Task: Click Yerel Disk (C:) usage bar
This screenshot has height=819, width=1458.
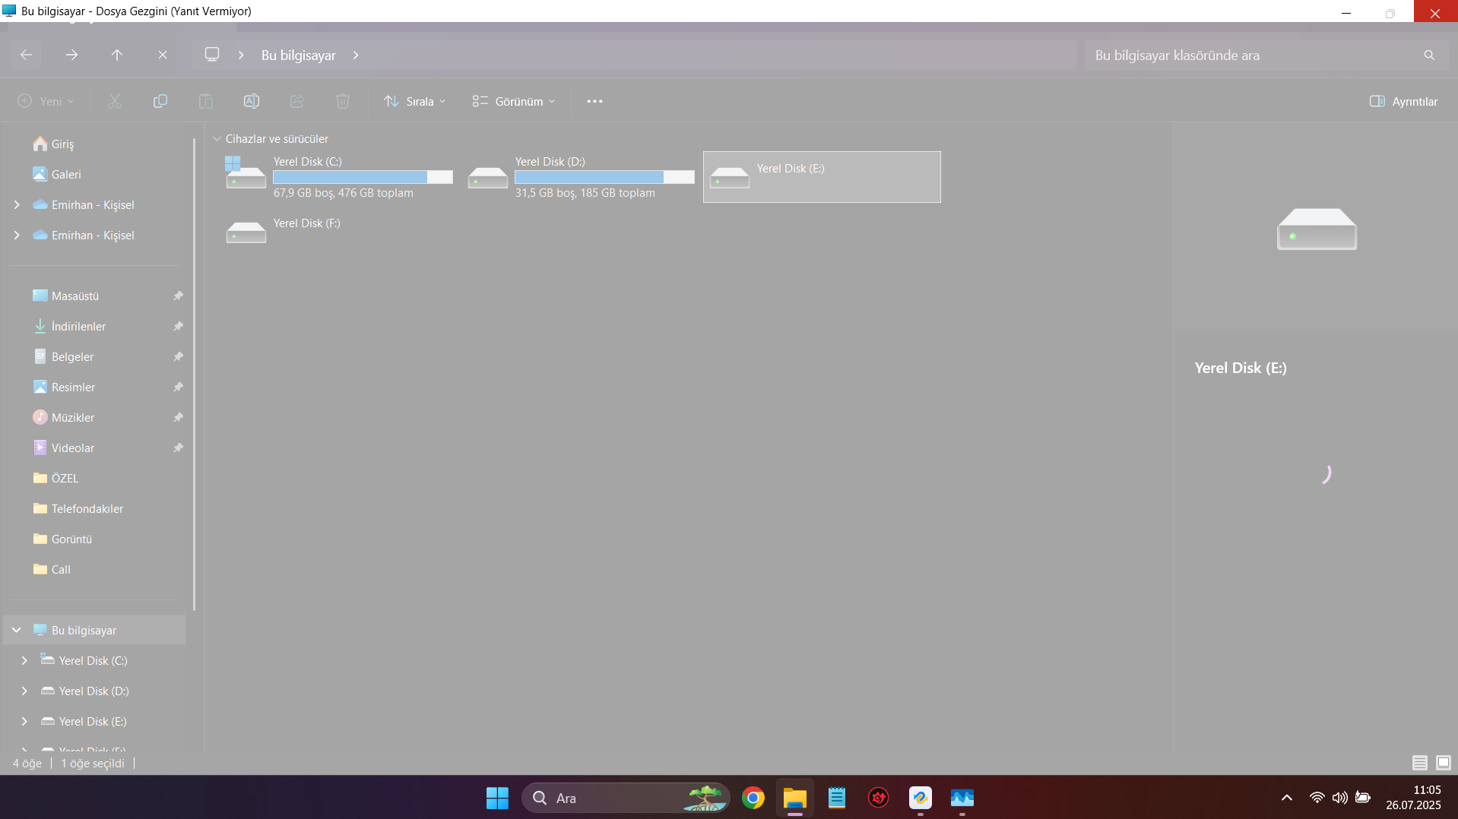Action: (363, 177)
